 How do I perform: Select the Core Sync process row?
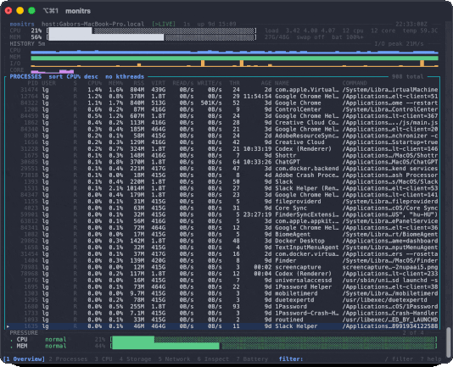pos(222,208)
